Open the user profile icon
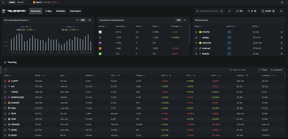Screen dimensions: 288x139 [281, 11]
